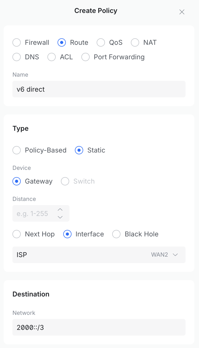Image resolution: width=199 pixels, height=348 pixels.
Task: Click the Destination Network field
Action: 99,327
